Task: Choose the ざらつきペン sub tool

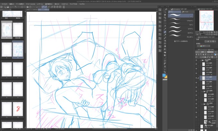Action: pos(180,36)
